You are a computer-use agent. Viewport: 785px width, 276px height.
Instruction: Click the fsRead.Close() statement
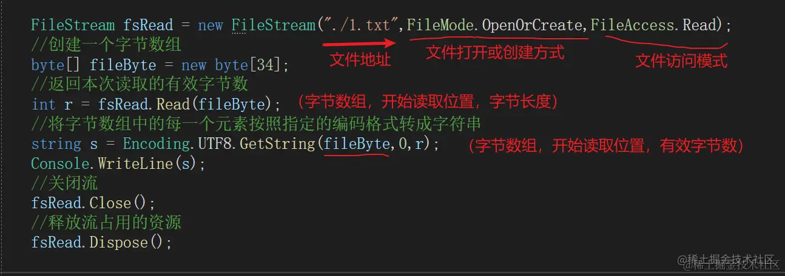coord(93,203)
